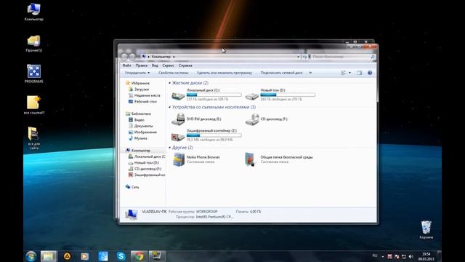This screenshot has height=262, width=465.
Task: Click the change view icon in toolbar
Action: pos(344,73)
